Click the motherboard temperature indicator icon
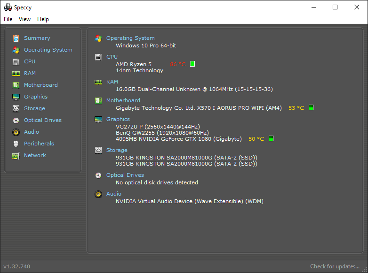Image resolution: width=368 pixels, height=273 pixels. pyautogui.click(x=311, y=107)
